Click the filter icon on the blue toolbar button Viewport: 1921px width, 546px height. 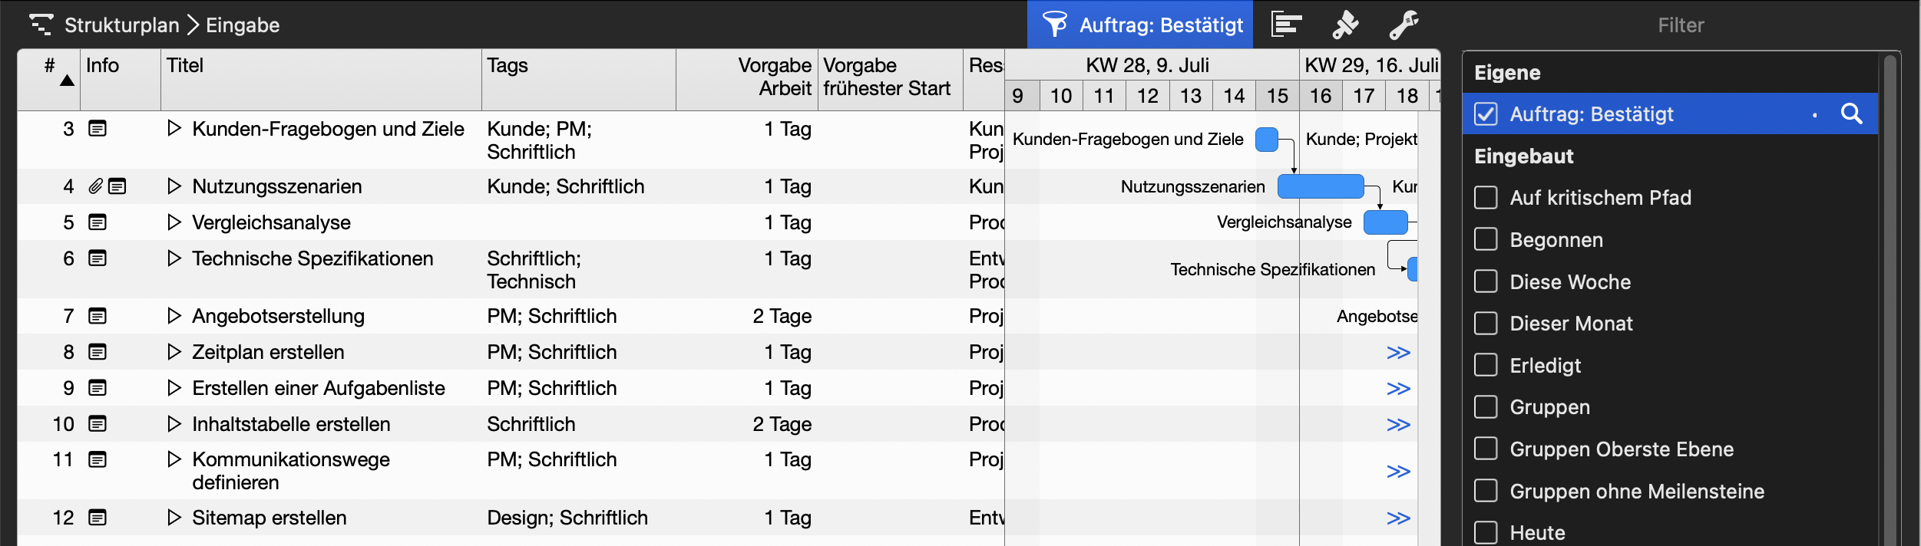click(x=1057, y=24)
